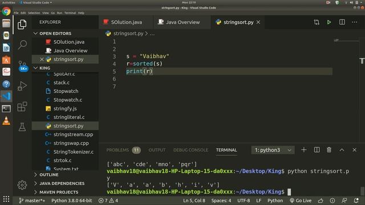Open the Run and Debug view

tap(22, 86)
